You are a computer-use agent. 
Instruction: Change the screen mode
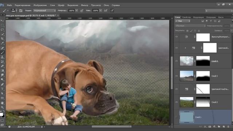pos(2,125)
